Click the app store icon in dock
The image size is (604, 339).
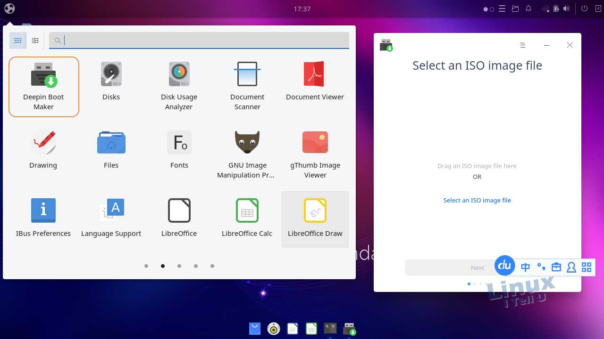pos(255,328)
